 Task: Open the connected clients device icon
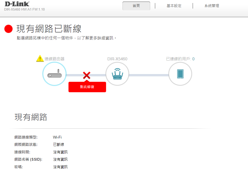point(180,74)
